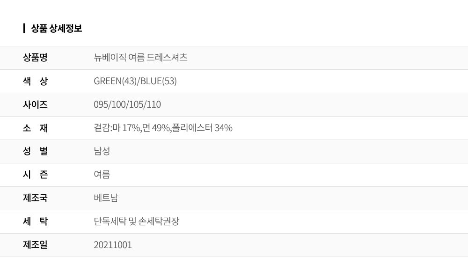
Task: Click the material composition text 겉감:마 17%
Action: click(x=117, y=128)
